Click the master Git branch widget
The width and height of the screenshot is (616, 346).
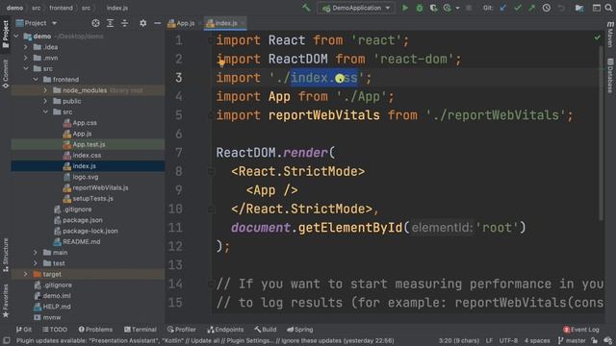tap(572, 340)
